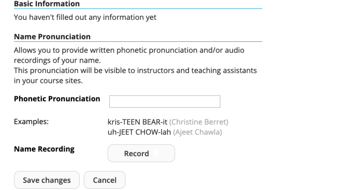Image resolution: width=339 pixels, height=190 pixels.
Task: Click the "You haven't filled out any information" message
Action: tap(85, 17)
